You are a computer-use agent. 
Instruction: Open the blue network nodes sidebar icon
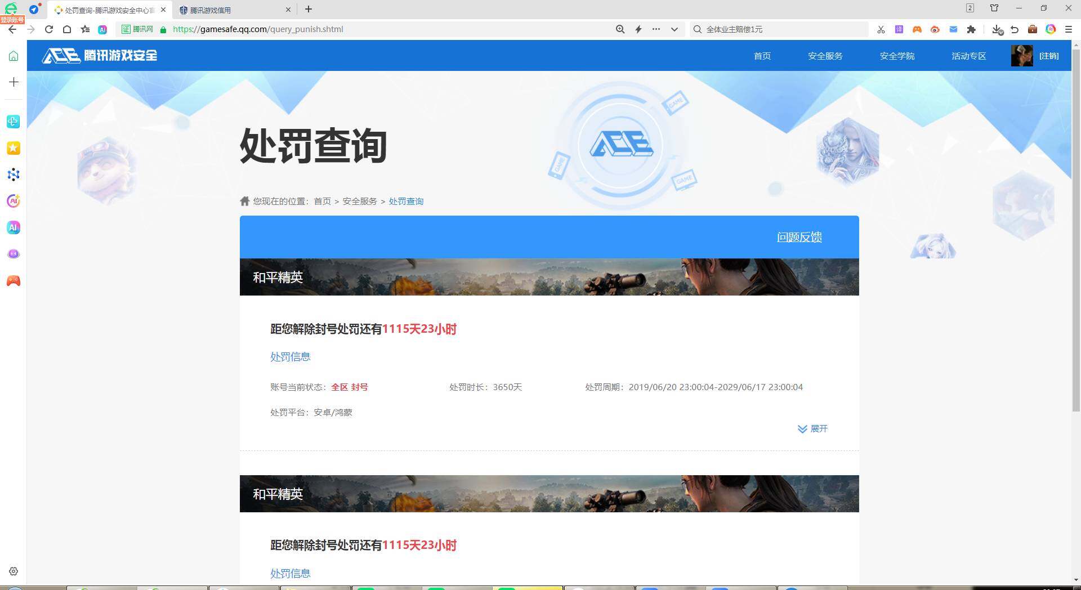point(14,175)
